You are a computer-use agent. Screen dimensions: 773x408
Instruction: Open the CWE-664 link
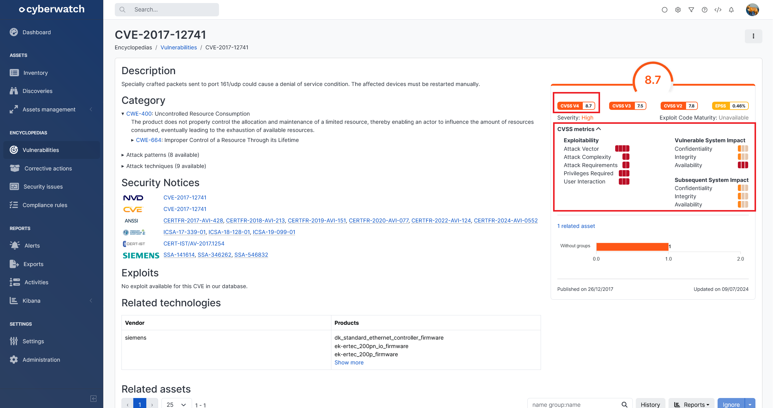pyautogui.click(x=148, y=140)
